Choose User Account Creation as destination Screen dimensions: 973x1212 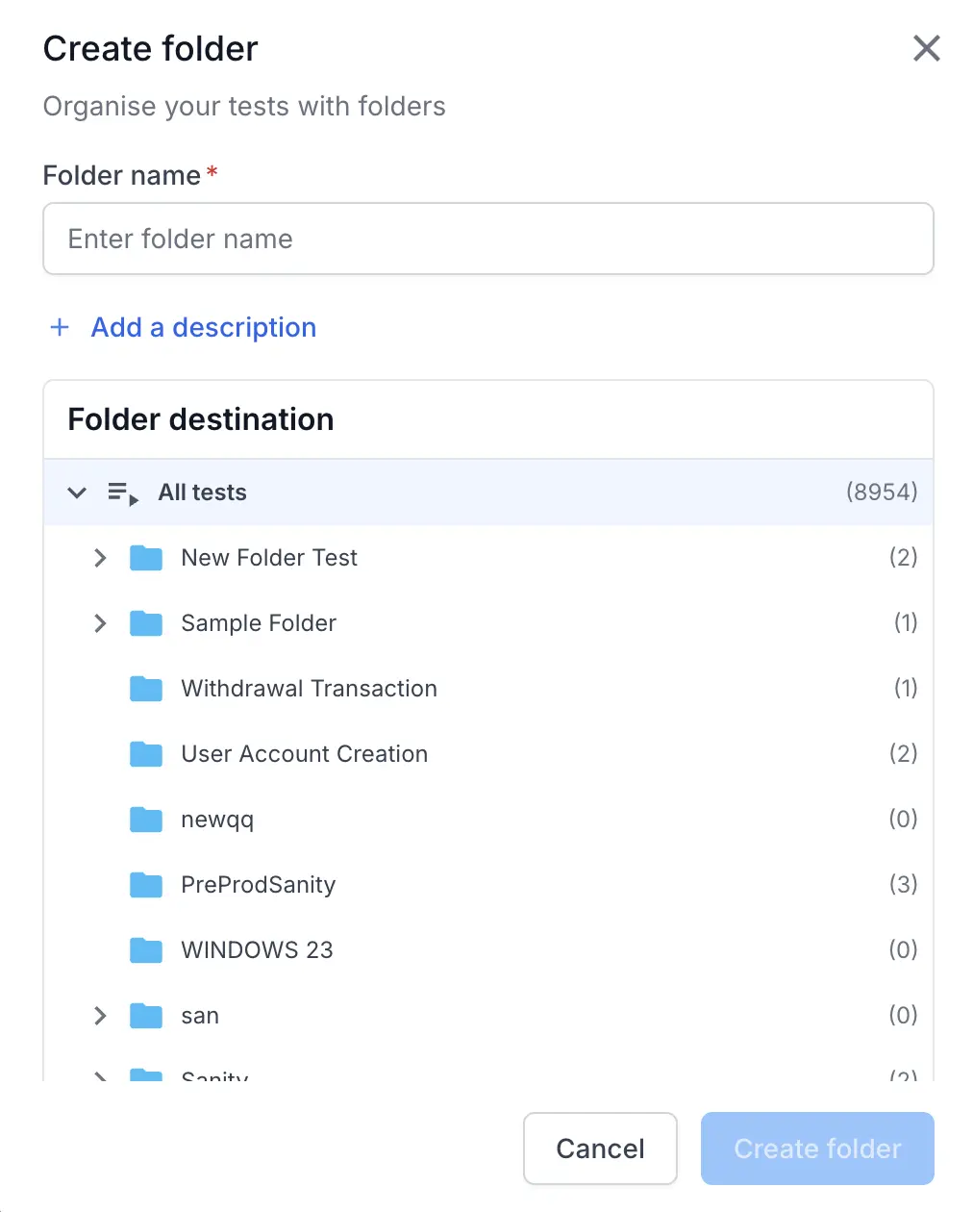pyautogui.click(x=304, y=754)
